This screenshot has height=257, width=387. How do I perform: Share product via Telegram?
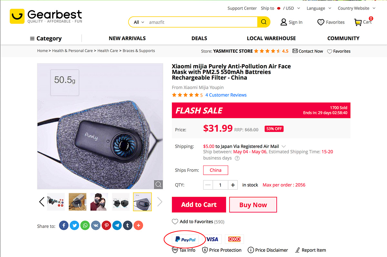117,225
